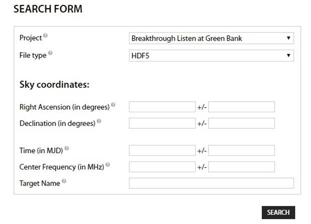The width and height of the screenshot is (311, 224).
Task: Click help icon next to Project
Action: 45,36
